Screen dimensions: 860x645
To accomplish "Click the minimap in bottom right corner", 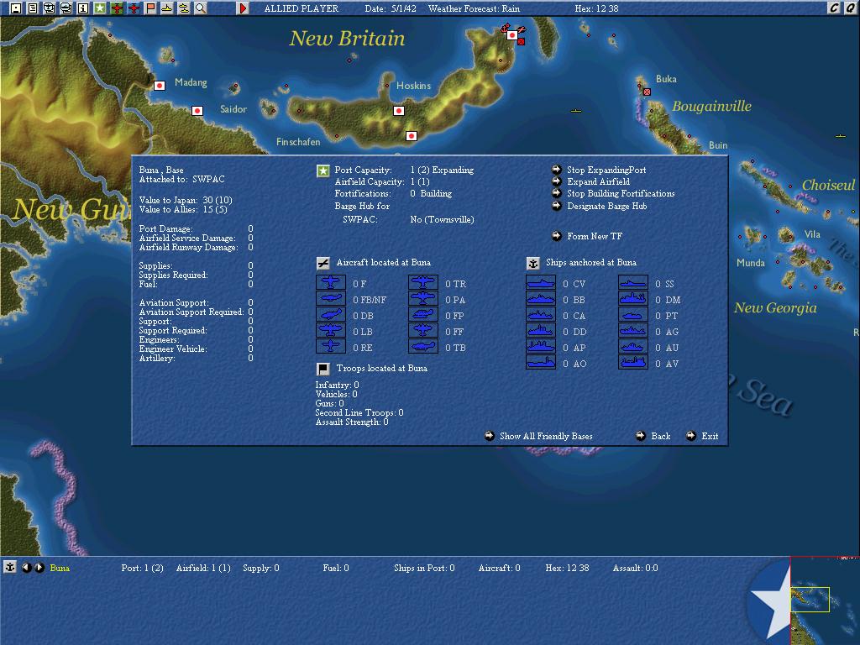I will (825, 600).
